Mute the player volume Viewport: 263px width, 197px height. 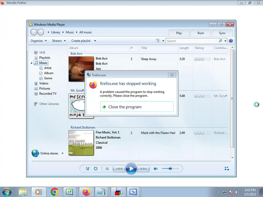155,169
